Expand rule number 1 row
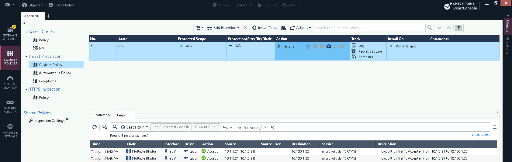Viewport: 512px width, 162px height. [x=92, y=46]
